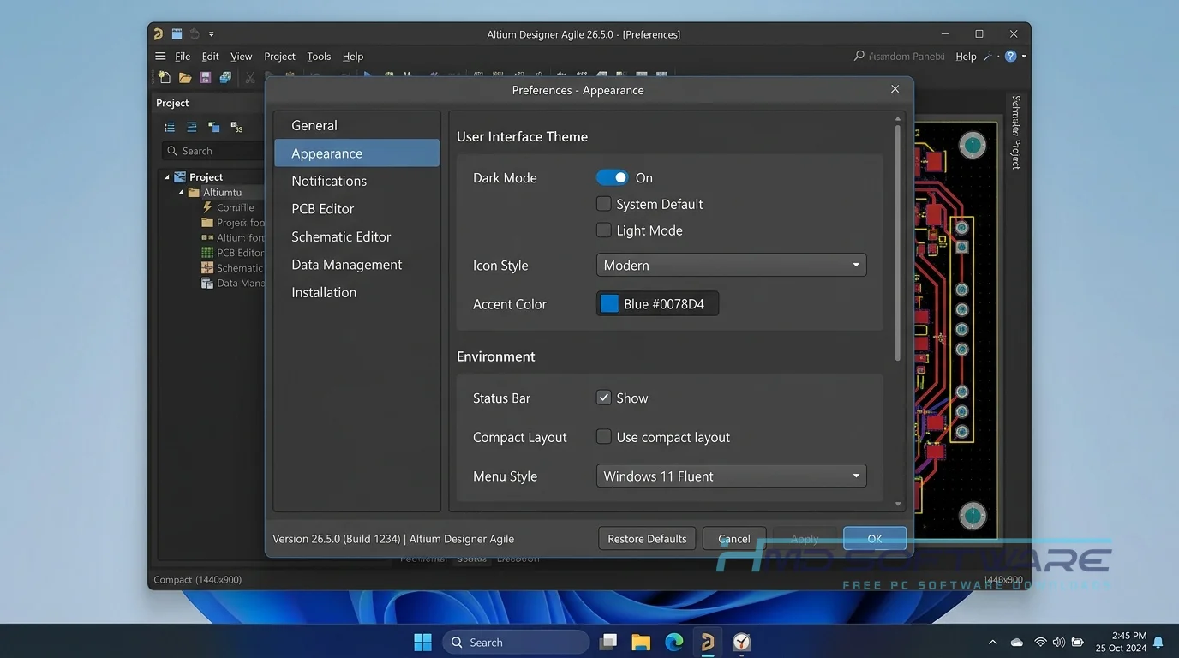The width and height of the screenshot is (1179, 658).
Task: Click the New Document toolbar icon
Action: [x=165, y=77]
